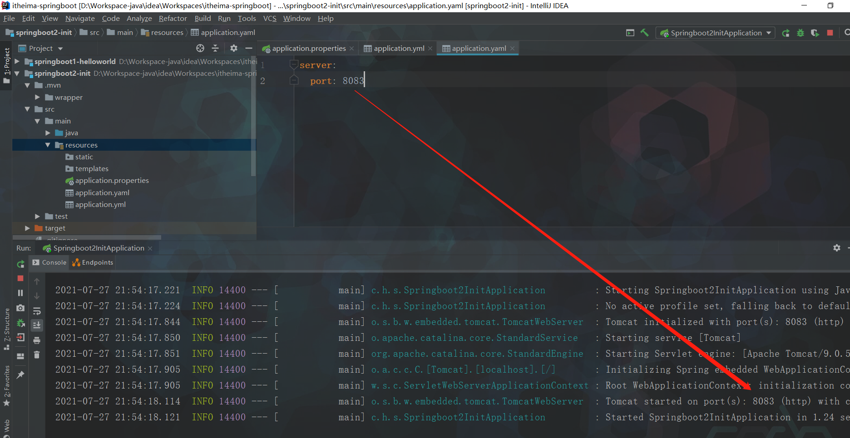
Task: Select the Console tab
Action: tap(49, 262)
